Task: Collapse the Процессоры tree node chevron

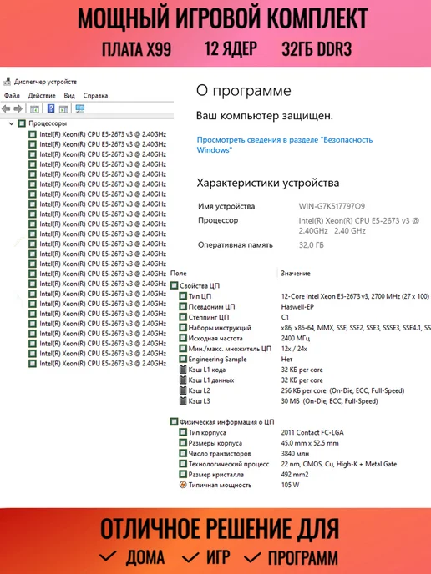Action: (x=12, y=123)
